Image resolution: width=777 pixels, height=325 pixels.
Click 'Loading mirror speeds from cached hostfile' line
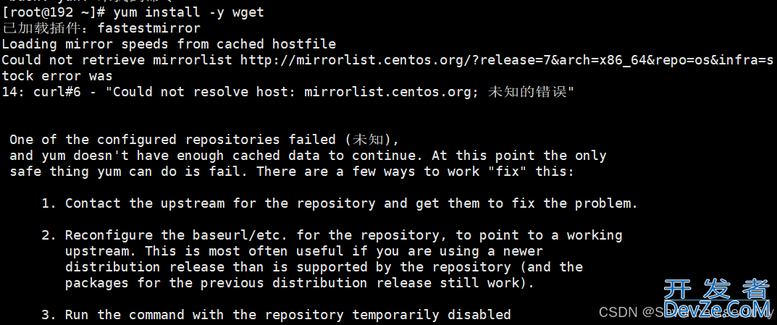pos(169,44)
